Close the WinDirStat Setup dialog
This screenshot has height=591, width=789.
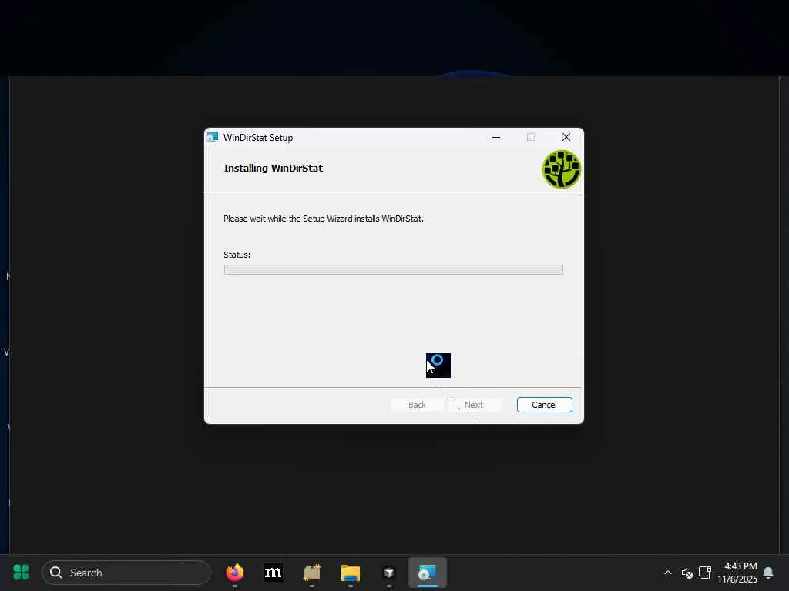point(566,137)
